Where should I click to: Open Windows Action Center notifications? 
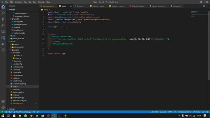tap(205, 116)
